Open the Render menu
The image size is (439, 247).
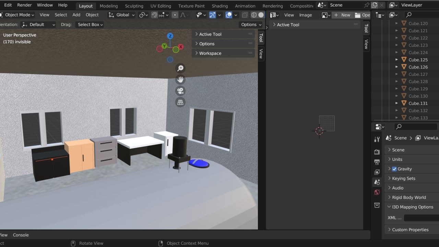pyautogui.click(x=24, y=5)
